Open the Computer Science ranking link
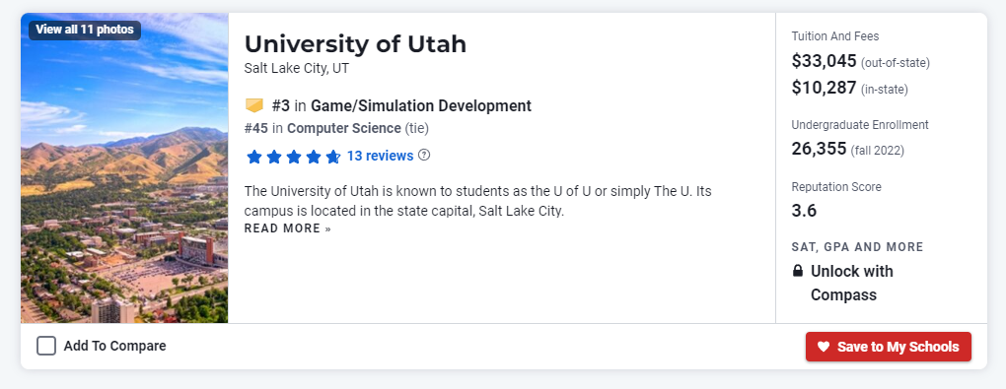 click(x=344, y=128)
